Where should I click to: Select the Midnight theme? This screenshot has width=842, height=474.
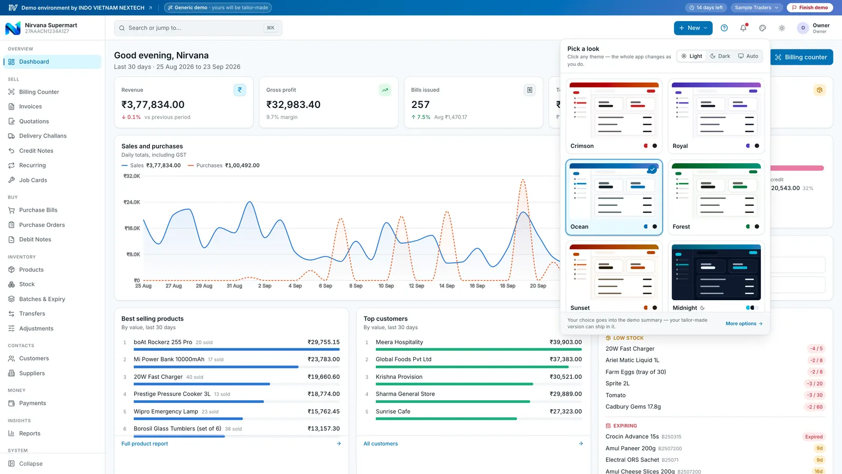pos(716,276)
